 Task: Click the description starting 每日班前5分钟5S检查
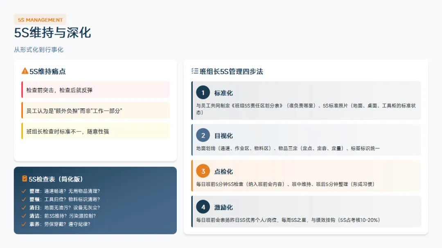pyautogui.click(x=285, y=184)
